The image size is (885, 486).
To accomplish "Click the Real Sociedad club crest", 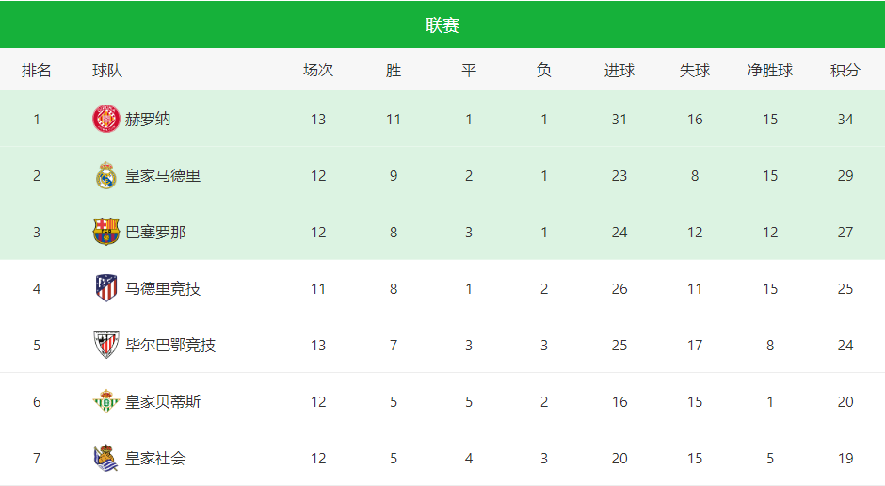I will pos(106,458).
